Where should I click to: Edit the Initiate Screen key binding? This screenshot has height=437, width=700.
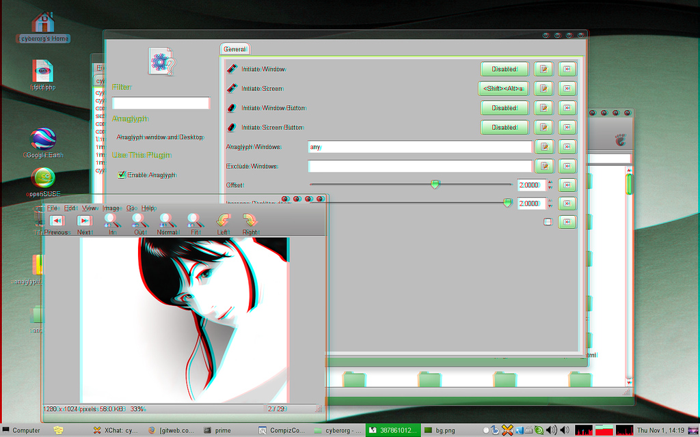pyautogui.click(x=543, y=88)
